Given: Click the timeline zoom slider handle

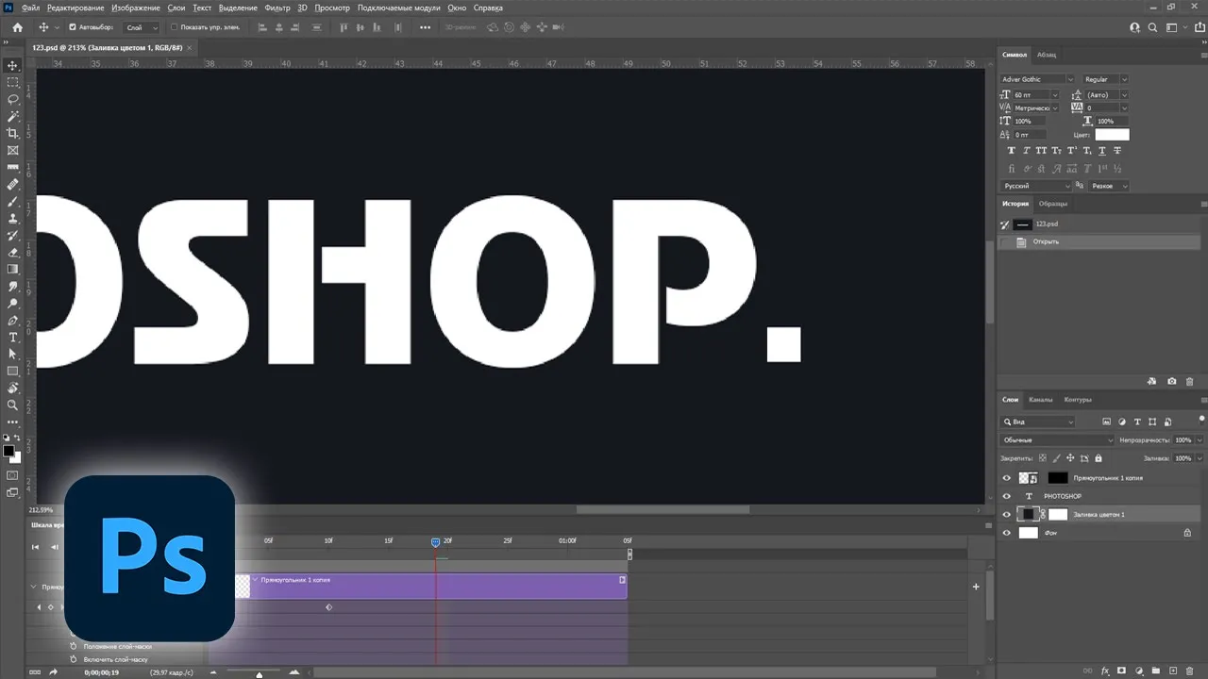Looking at the screenshot, I should 259,674.
